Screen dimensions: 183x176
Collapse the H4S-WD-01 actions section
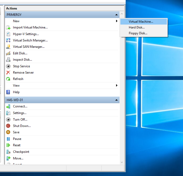tap(116, 100)
